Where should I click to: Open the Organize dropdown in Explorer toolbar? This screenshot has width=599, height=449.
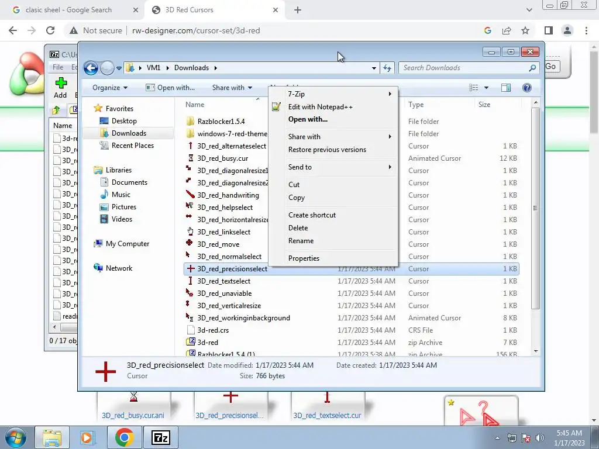[x=109, y=88]
